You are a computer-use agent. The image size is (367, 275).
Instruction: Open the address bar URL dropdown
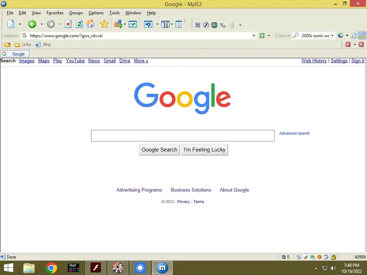(x=254, y=35)
